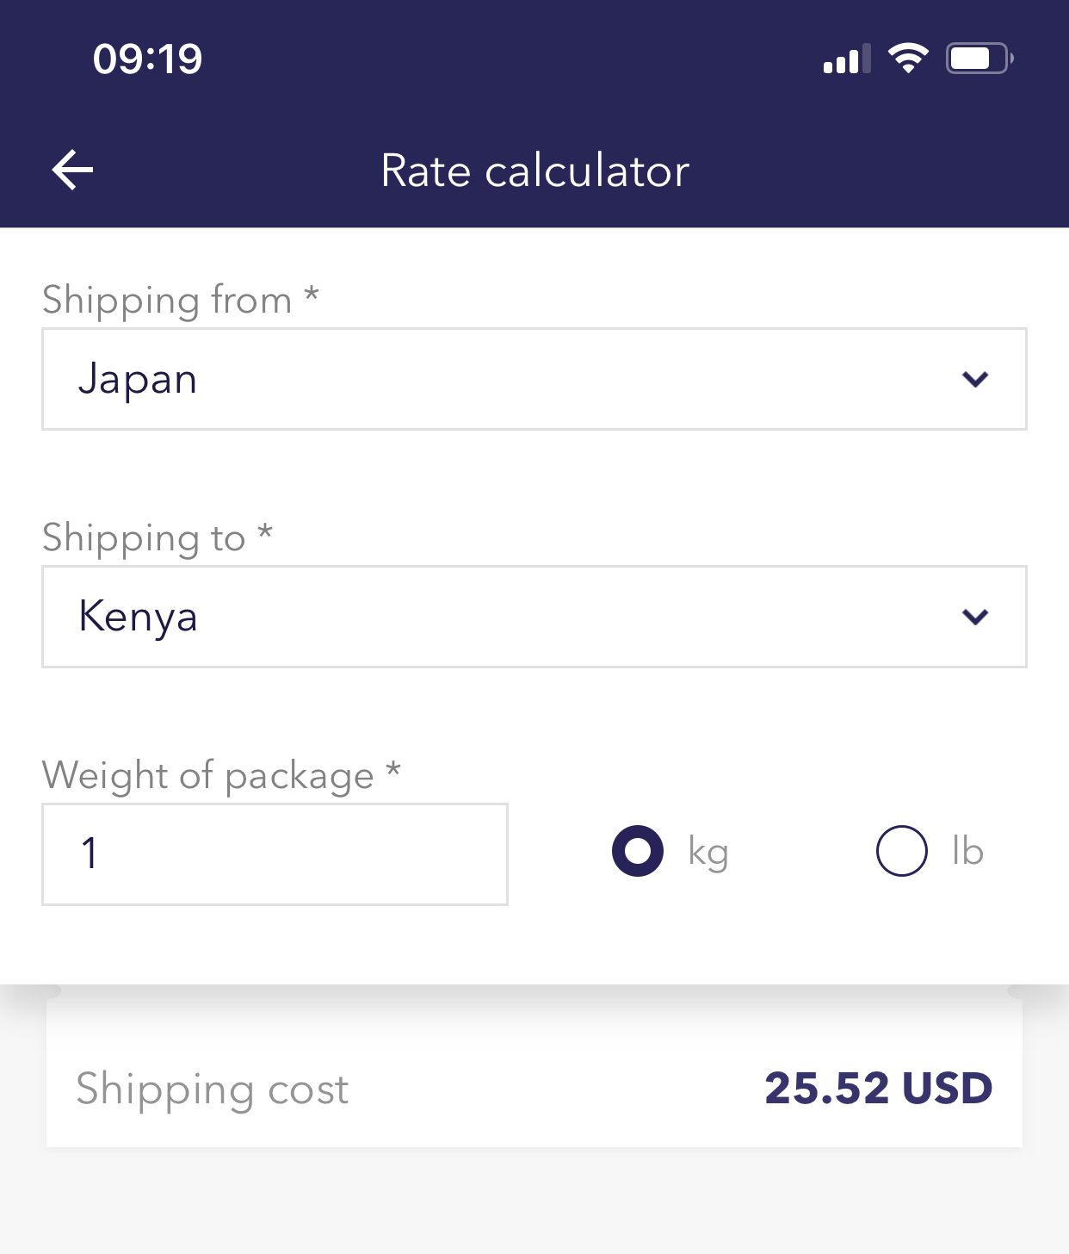Tap the lb unit label
Viewport: 1069px width, 1254px height.
click(967, 851)
